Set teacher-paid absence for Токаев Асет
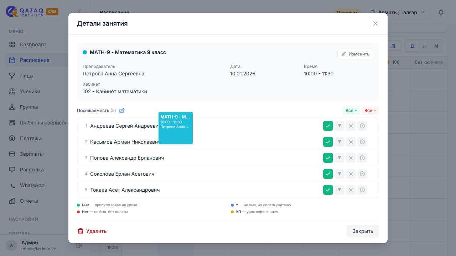456x256 pixels. tap(340, 190)
